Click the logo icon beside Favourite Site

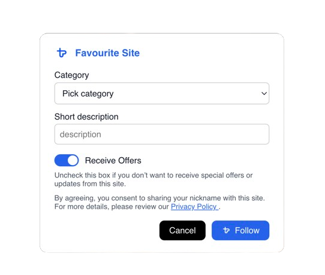coord(62,53)
